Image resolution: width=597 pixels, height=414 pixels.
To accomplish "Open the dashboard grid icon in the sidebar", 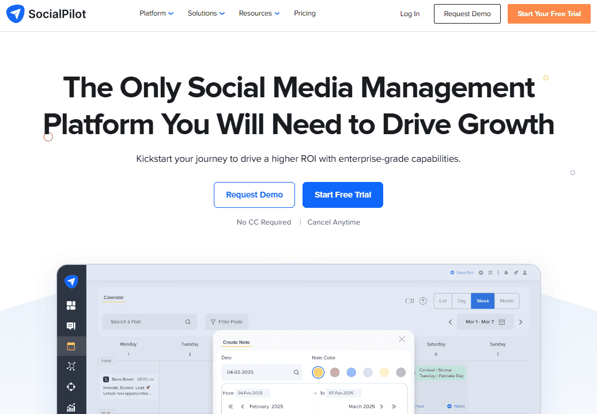I will 71,305.
